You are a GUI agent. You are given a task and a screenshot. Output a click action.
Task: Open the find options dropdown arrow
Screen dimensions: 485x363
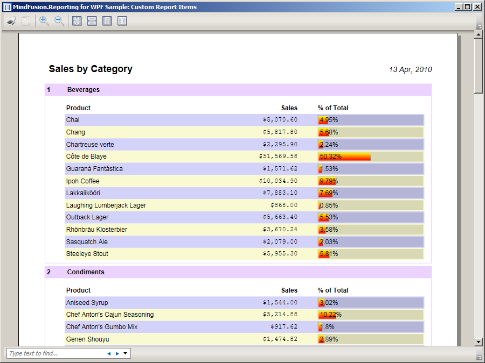pos(126,353)
